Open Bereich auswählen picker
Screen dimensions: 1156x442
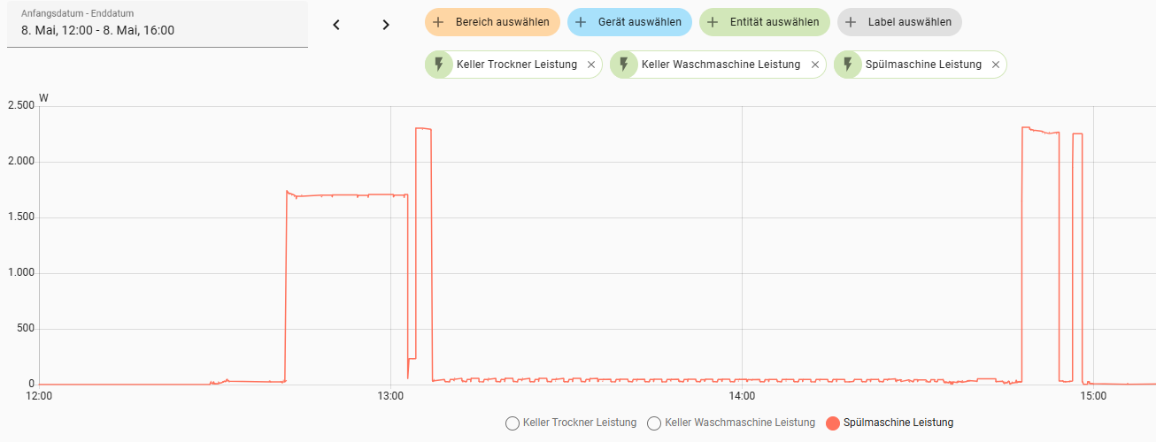click(492, 22)
